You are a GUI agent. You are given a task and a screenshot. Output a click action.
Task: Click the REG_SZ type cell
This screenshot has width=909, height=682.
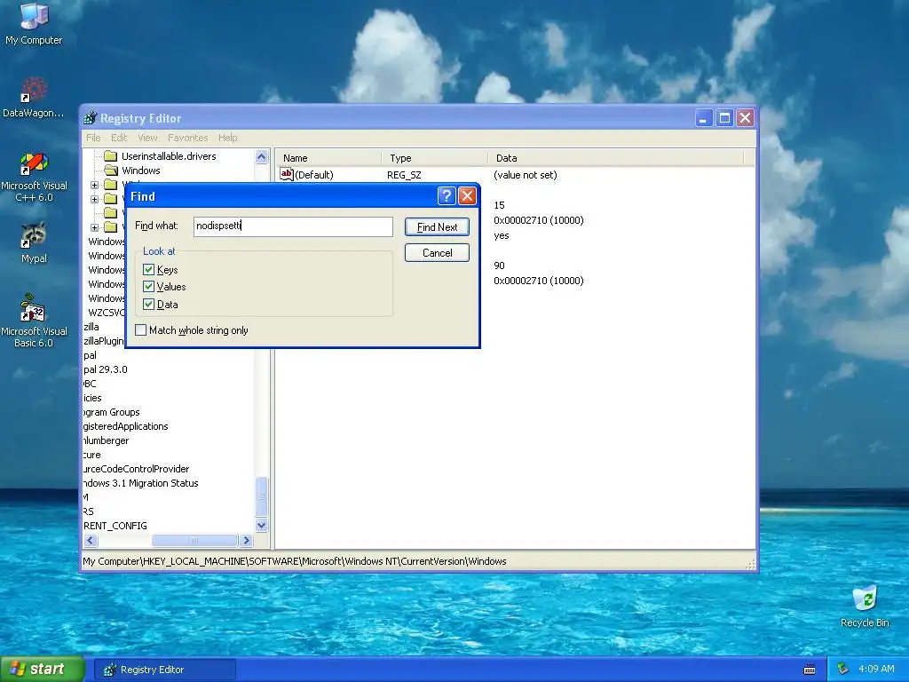[x=404, y=175]
